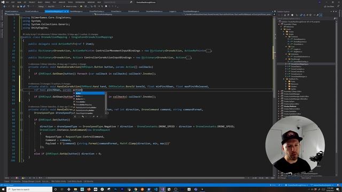Click the taskbar 'Type here to search' box
Viewport: 342px width, 192px height.
pos(29,189)
